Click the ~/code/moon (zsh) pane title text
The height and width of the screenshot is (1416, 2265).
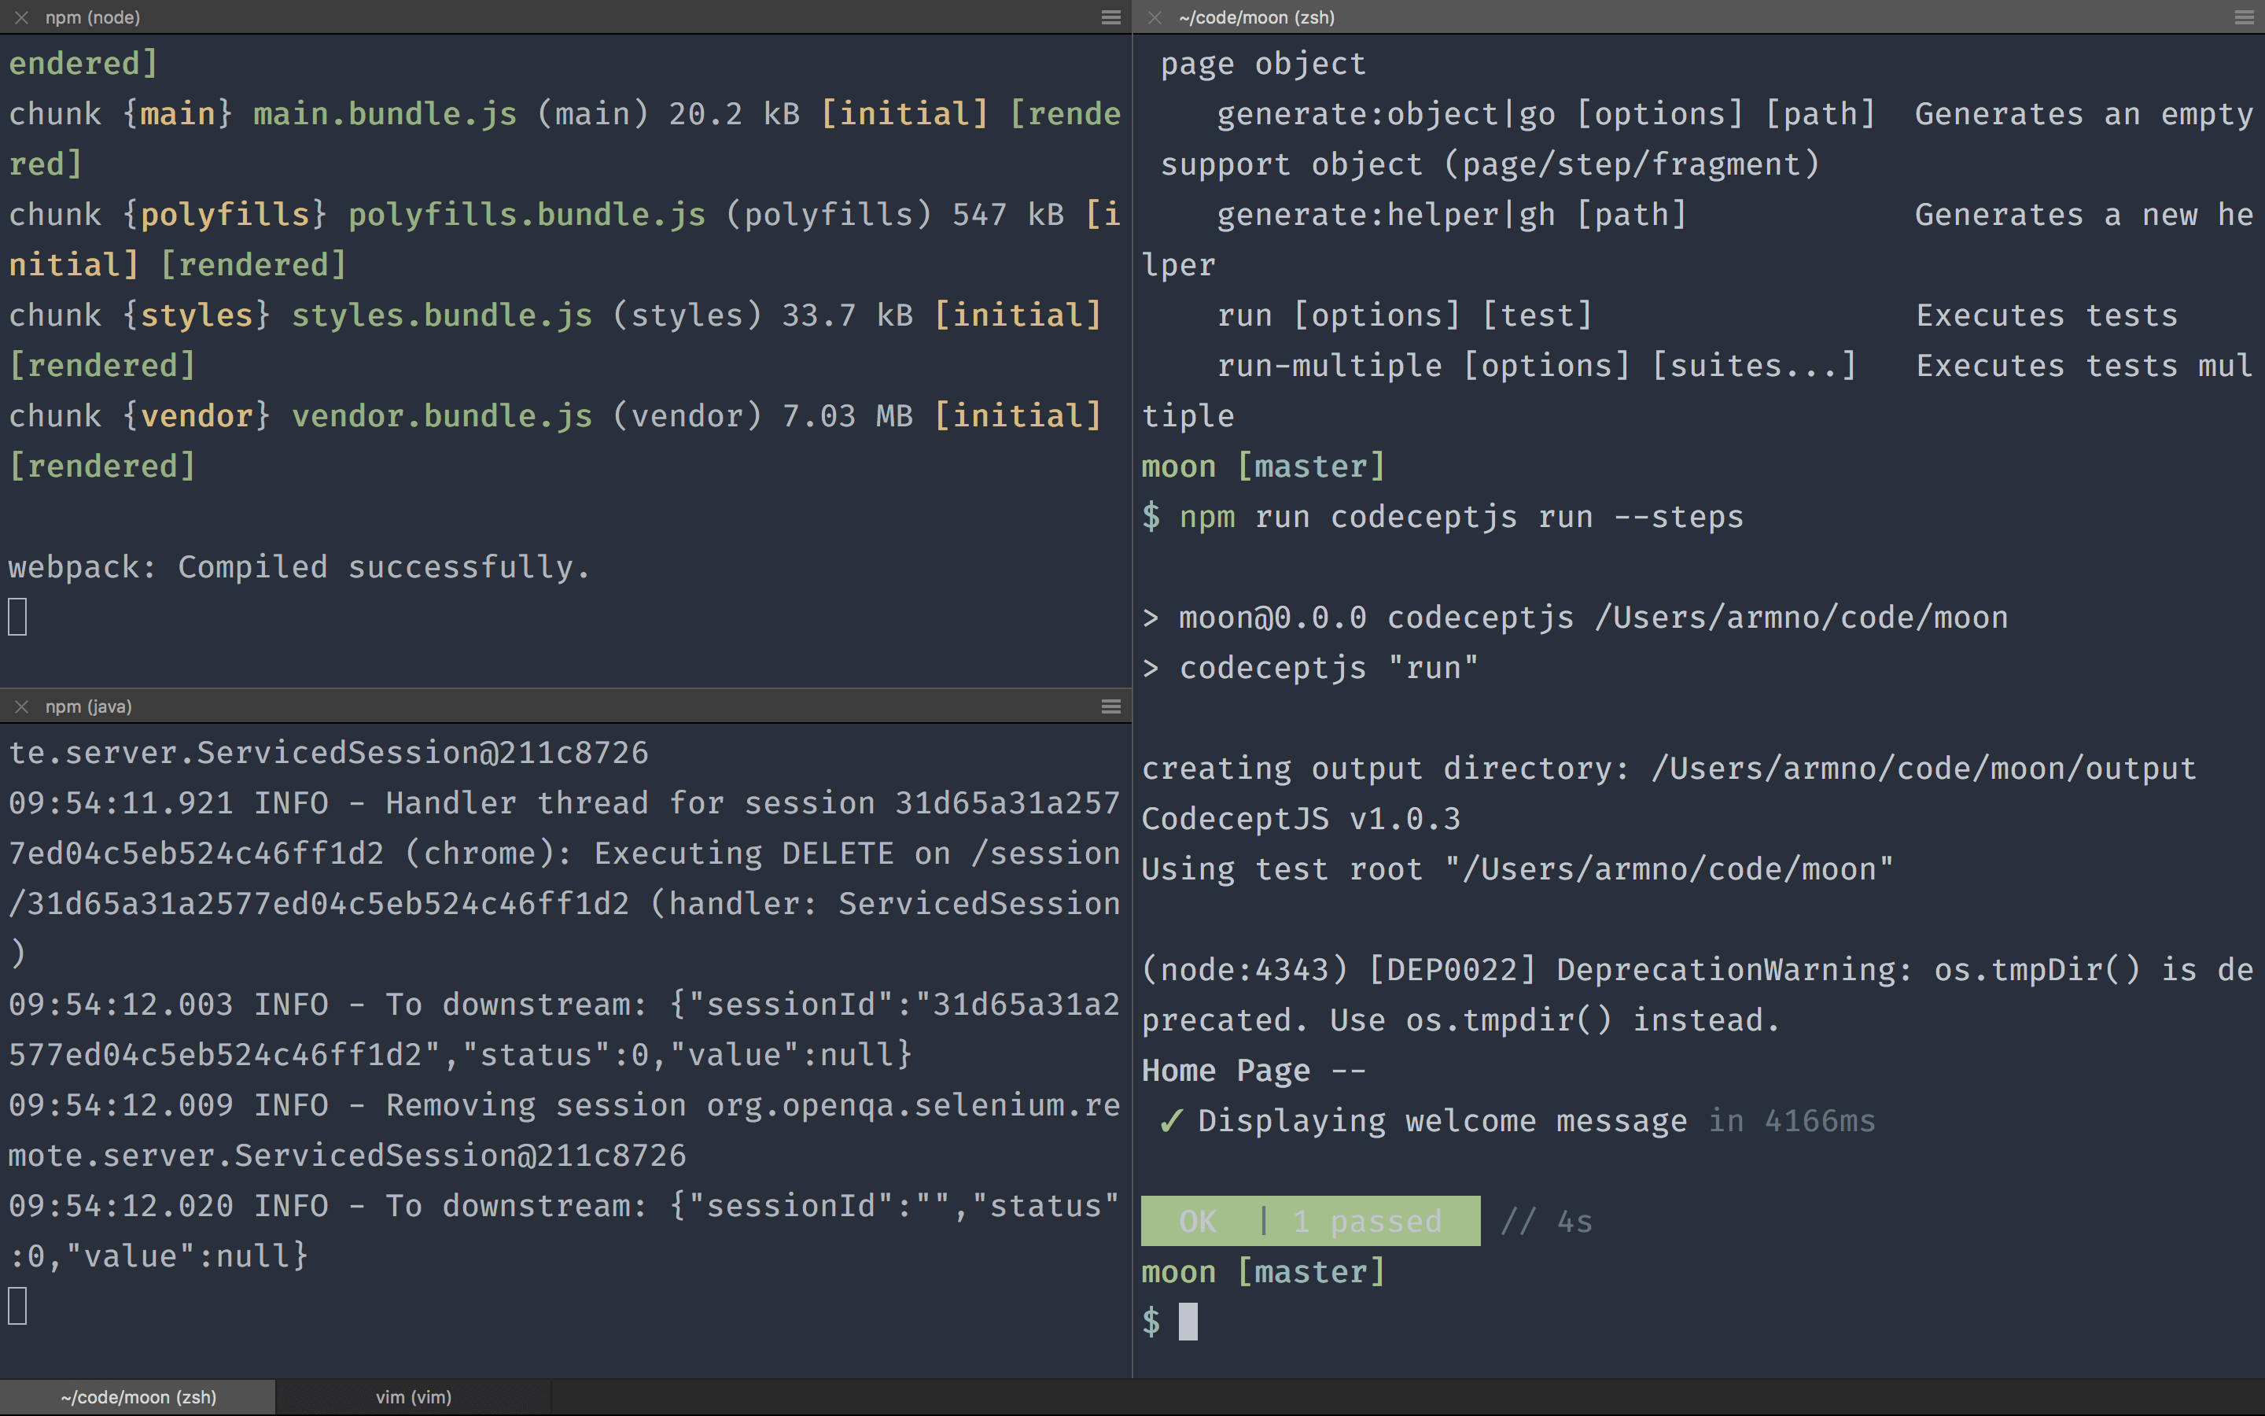pyautogui.click(x=1256, y=17)
